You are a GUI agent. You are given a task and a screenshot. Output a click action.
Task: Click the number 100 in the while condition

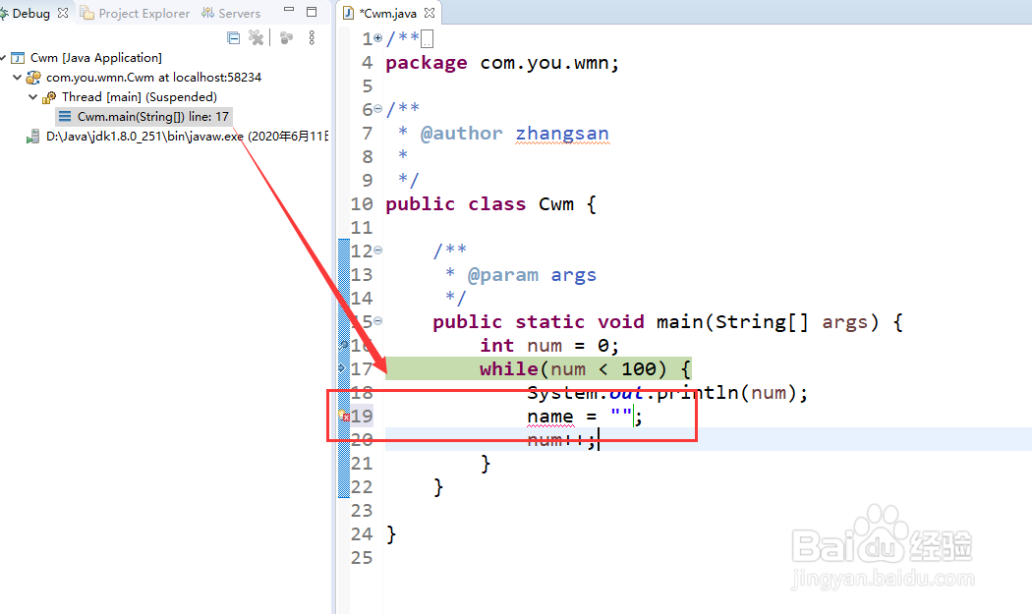639,369
